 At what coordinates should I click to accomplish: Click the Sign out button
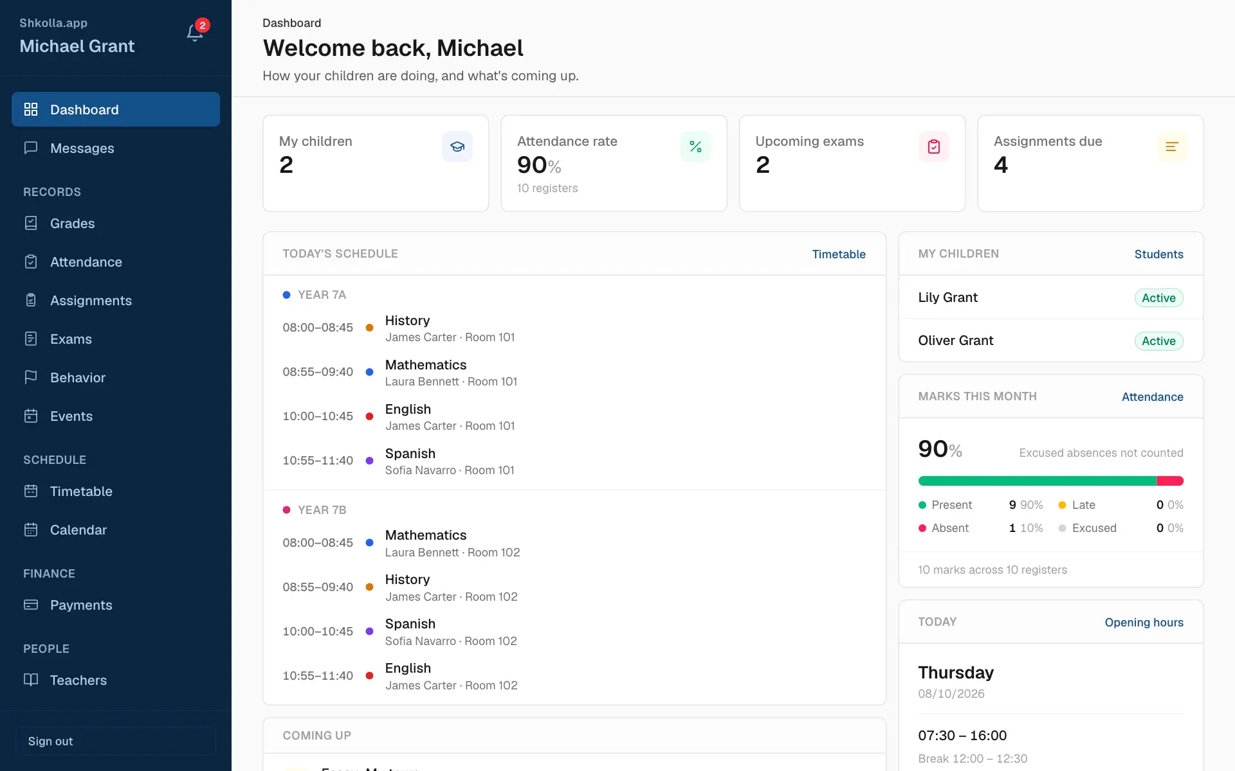116,741
